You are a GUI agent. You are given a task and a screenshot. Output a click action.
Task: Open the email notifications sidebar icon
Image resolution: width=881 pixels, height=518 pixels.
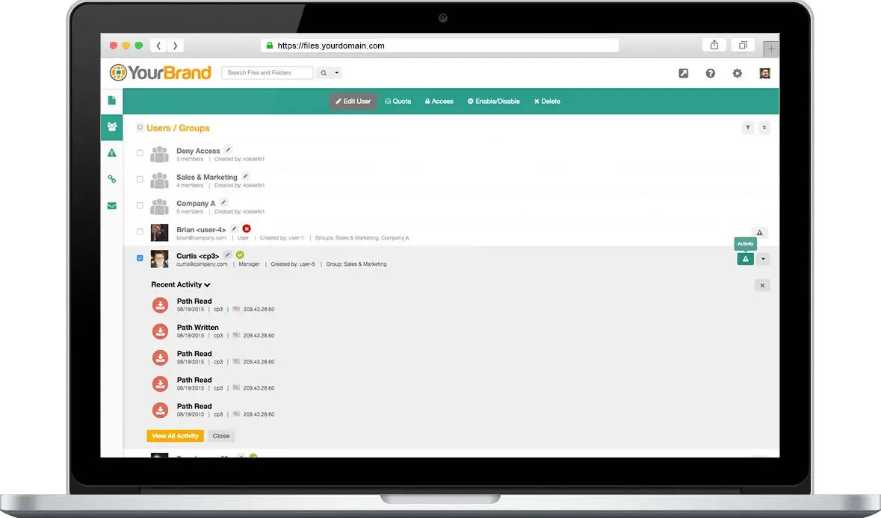coord(111,205)
